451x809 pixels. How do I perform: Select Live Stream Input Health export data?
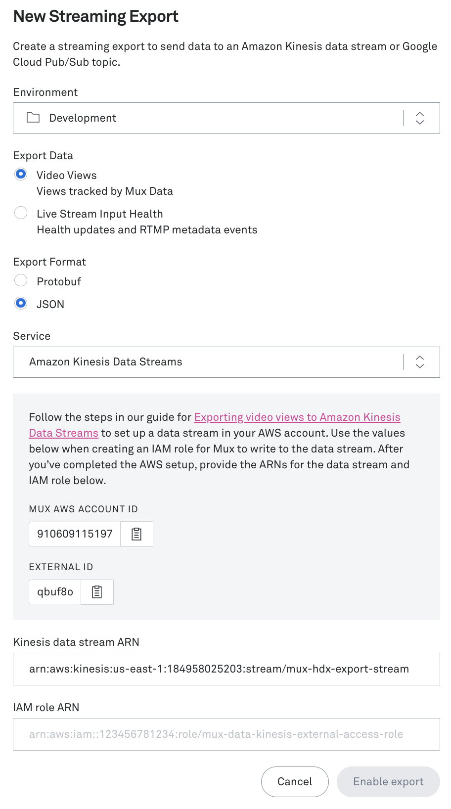click(21, 213)
